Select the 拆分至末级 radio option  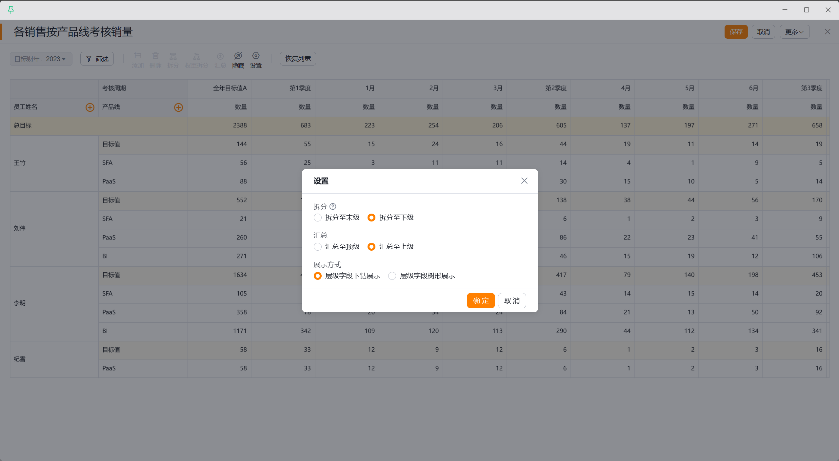pos(317,218)
